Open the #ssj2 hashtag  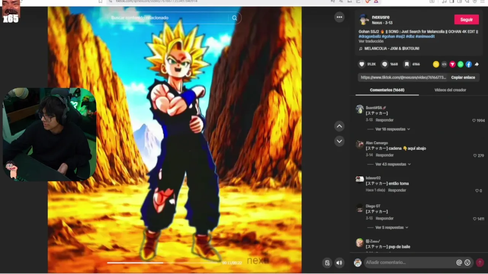point(400,36)
